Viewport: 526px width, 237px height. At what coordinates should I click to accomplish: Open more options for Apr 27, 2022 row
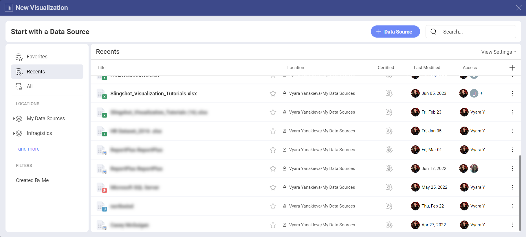[512, 225]
